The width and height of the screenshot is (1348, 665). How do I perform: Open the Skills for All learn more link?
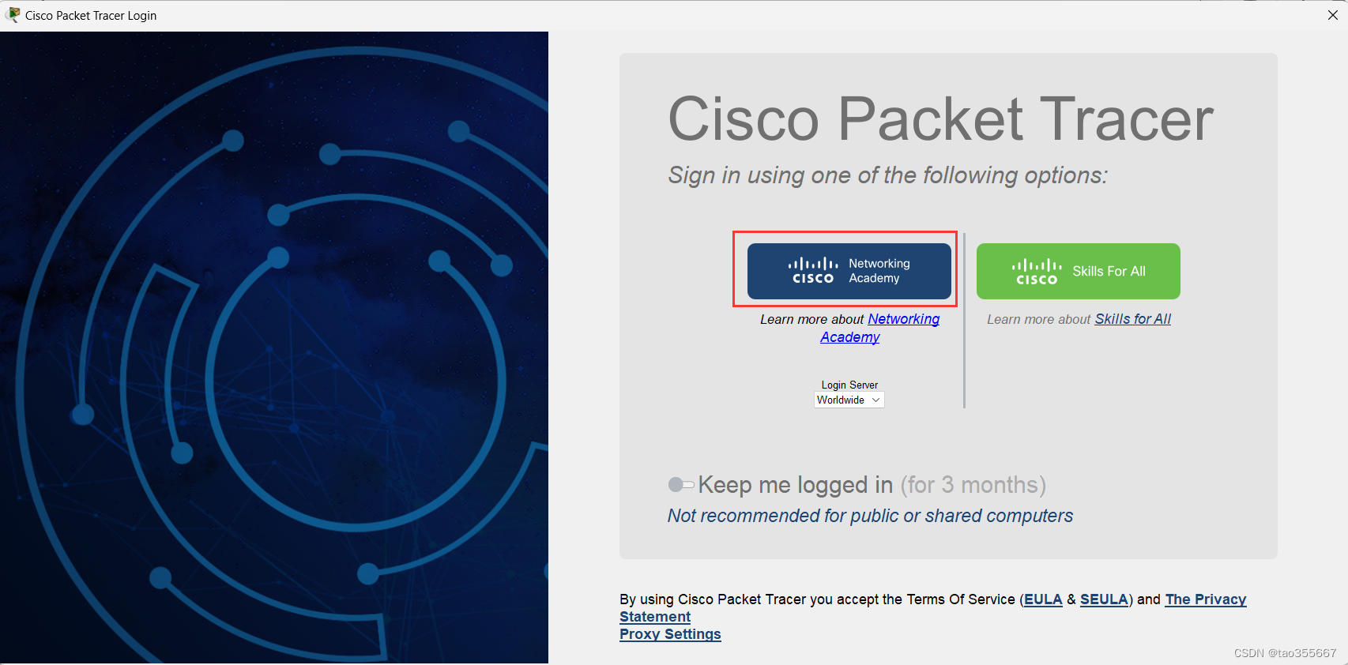click(x=1132, y=319)
